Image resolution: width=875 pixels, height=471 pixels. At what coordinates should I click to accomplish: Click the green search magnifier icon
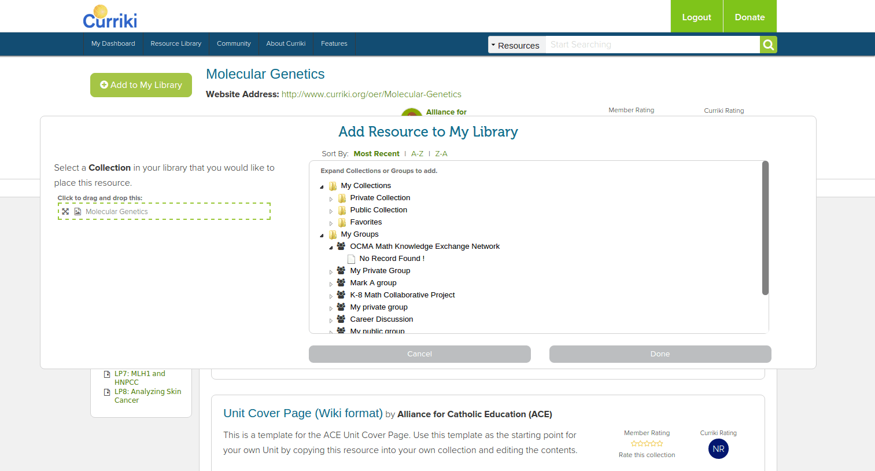[x=768, y=45]
